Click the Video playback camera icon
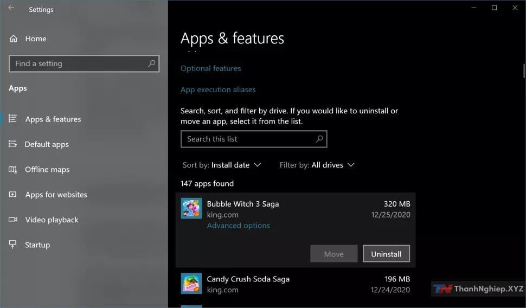The height and width of the screenshot is (308, 526). tap(13, 220)
